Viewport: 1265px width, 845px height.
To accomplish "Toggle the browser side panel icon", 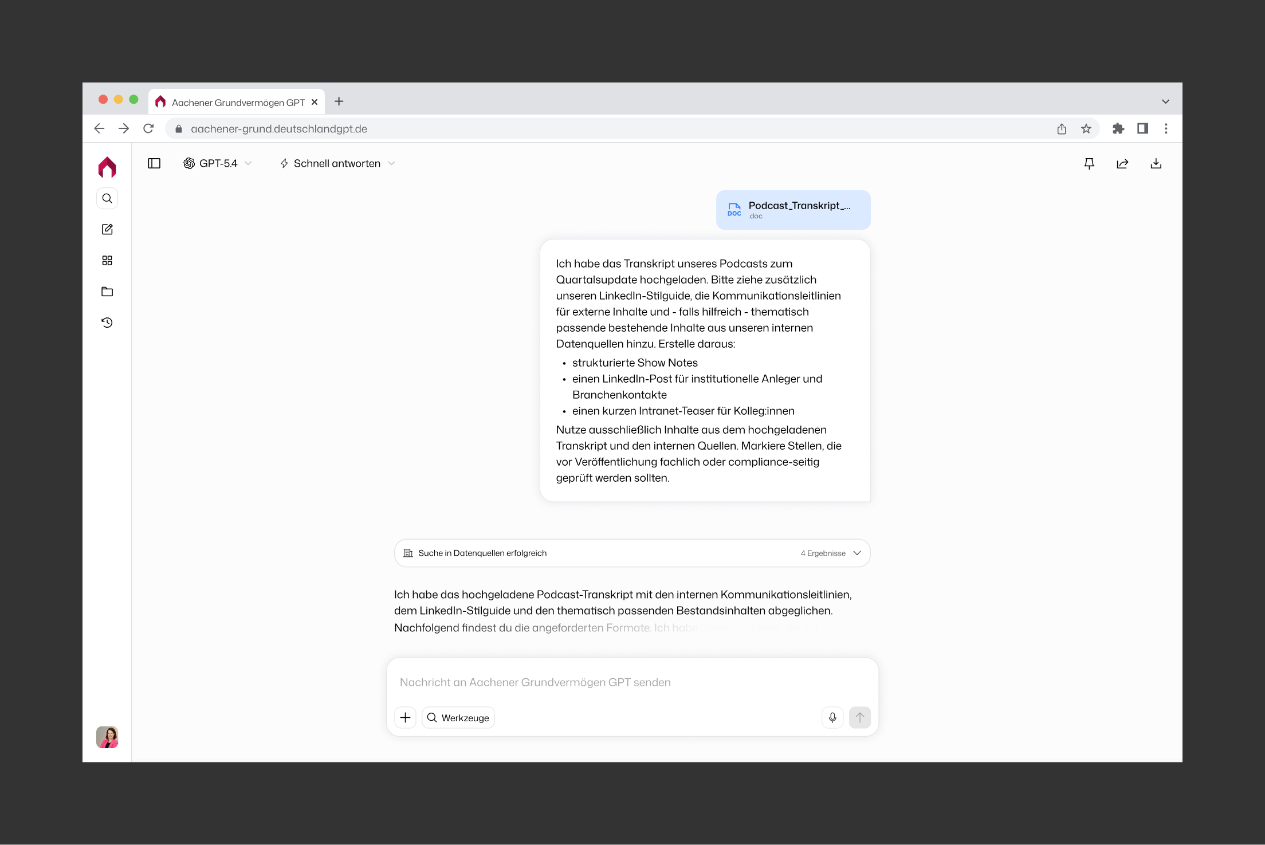I will coord(1142,128).
